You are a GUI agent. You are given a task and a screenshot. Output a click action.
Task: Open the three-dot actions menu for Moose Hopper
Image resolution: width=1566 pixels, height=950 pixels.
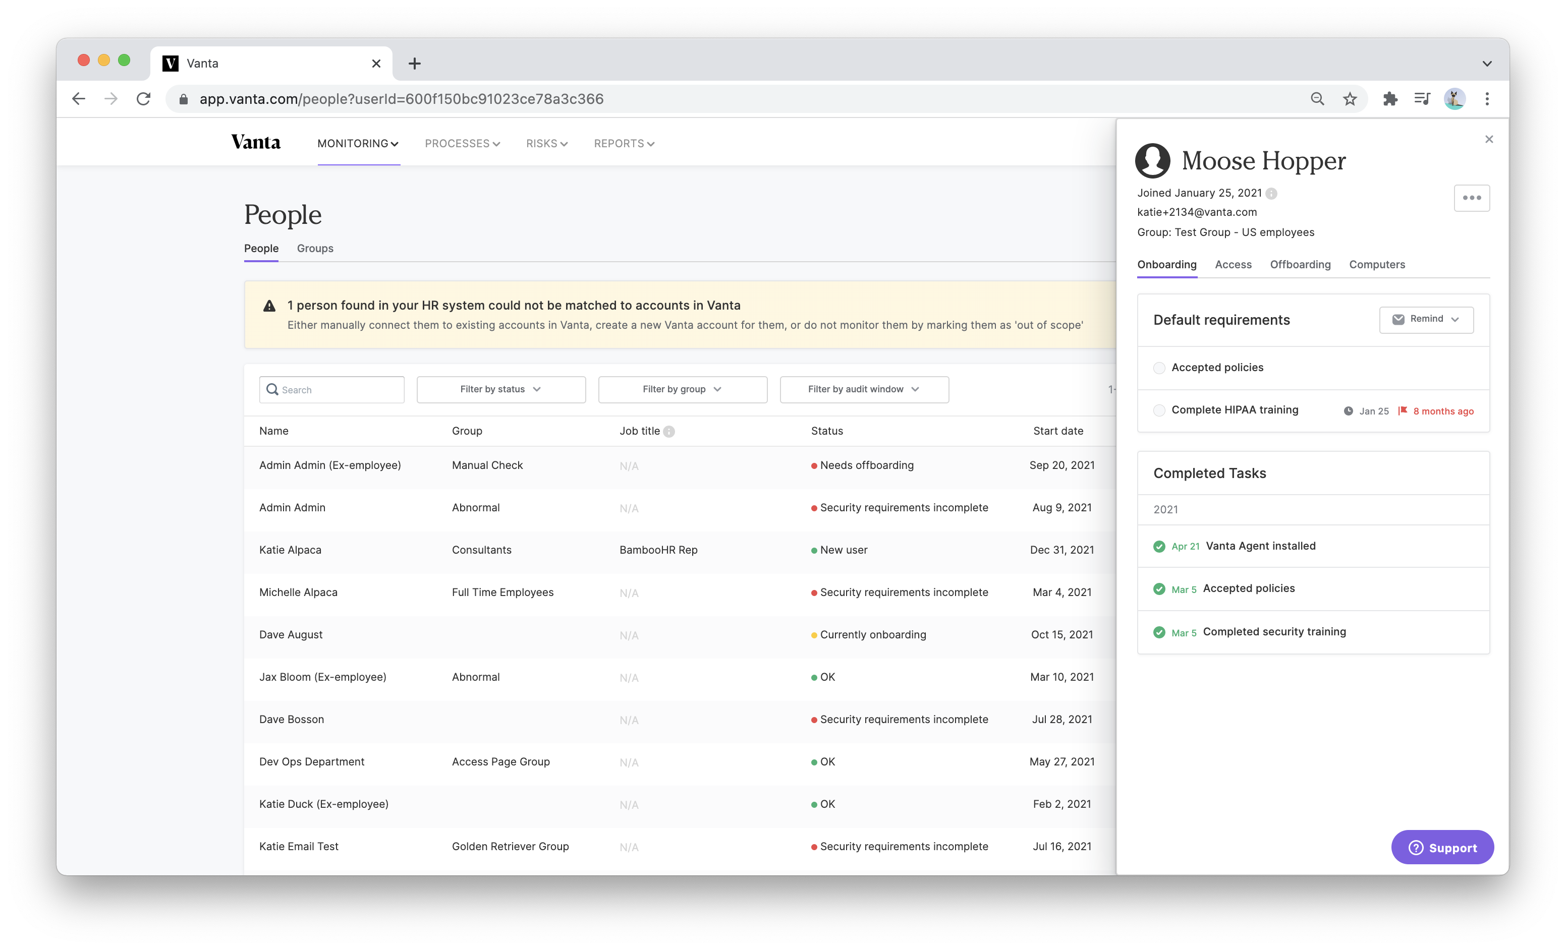coord(1471,198)
